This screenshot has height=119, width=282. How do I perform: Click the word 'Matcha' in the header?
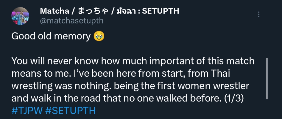click(x=54, y=11)
